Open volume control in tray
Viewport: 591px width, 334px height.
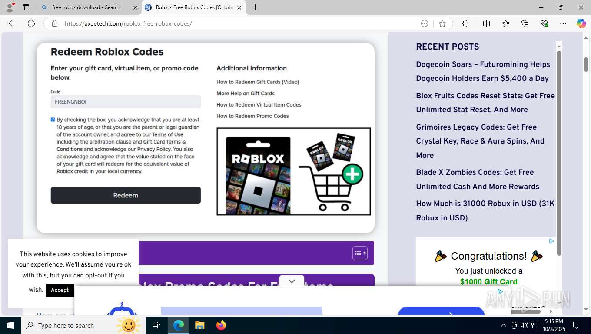tap(524, 325)
